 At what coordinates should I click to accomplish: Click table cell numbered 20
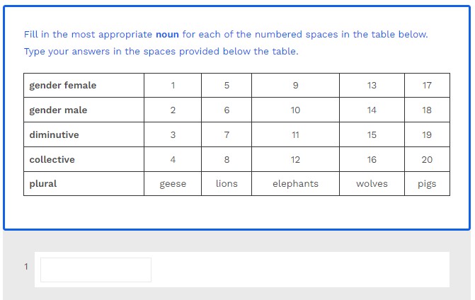[x=427, y=160]
